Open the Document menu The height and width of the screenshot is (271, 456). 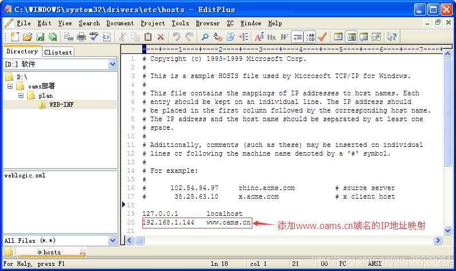coord(120,23)
